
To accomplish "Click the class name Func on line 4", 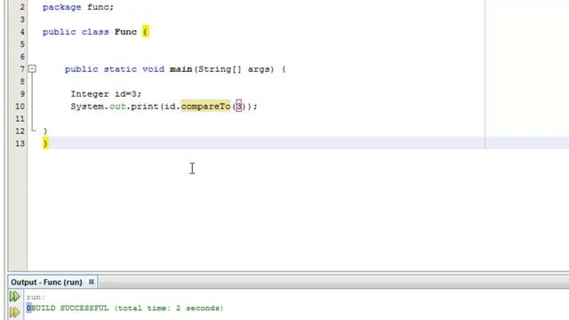I will pos(125,32).
